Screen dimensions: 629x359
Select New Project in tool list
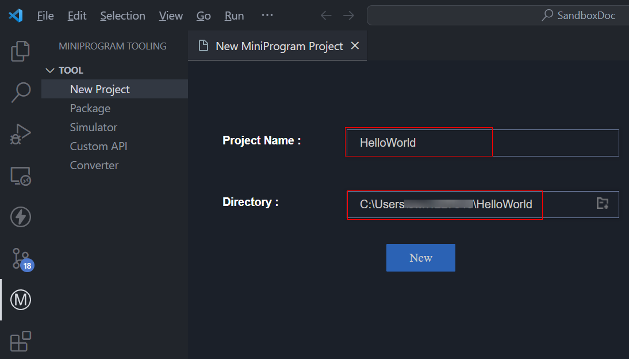(x=115, y=89)
